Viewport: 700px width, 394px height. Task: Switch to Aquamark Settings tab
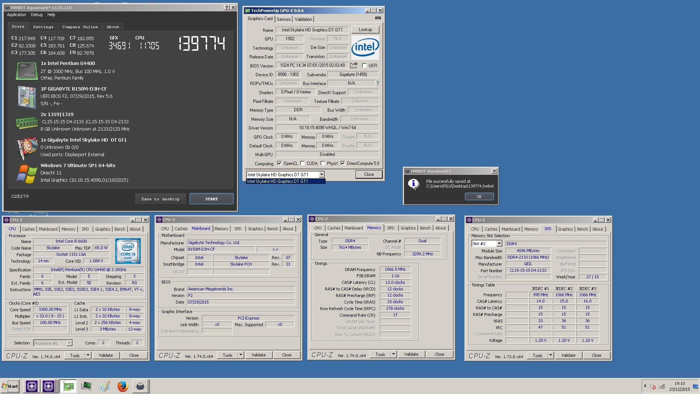point(43,27)
